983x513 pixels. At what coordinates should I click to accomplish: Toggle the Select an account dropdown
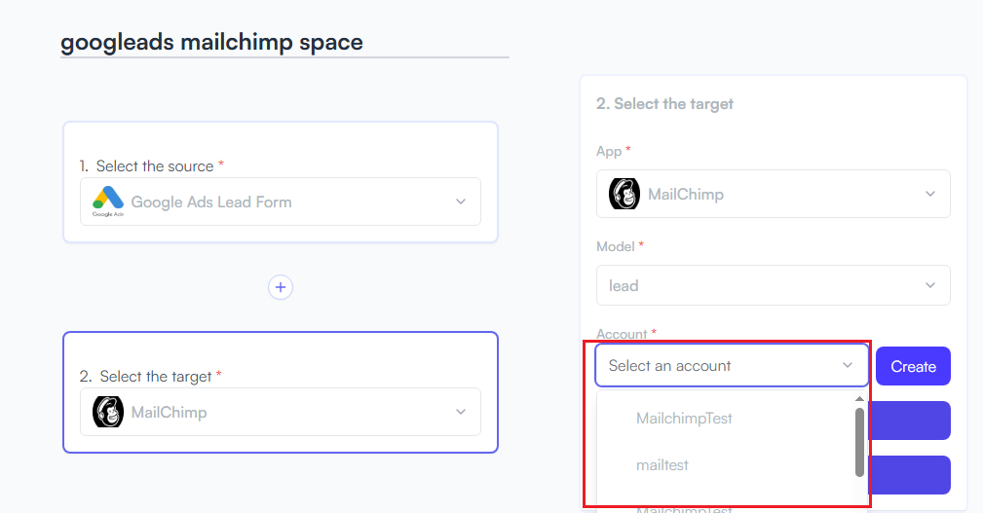(x=732, y=365)
